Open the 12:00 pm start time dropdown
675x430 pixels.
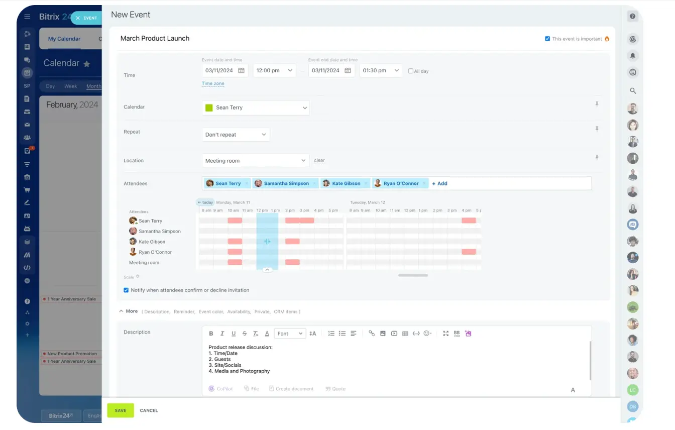pos(274,71)
